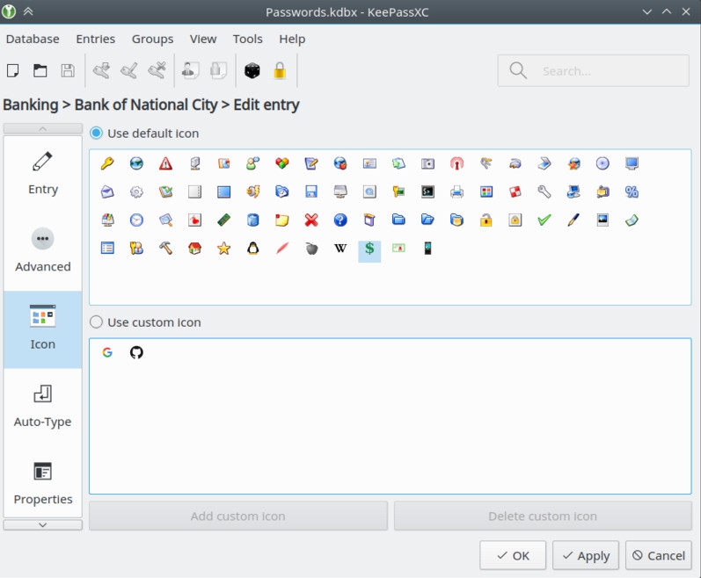This screenshot has height=578, width=701.
Task: Click the New database toolbar icon
Action: [x=12, y=70]
